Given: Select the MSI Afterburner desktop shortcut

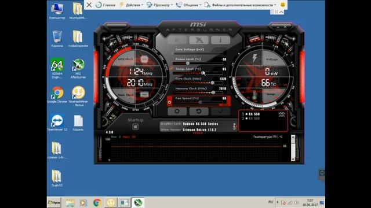Looking at the screenshot, I should (x=78, y=68).
